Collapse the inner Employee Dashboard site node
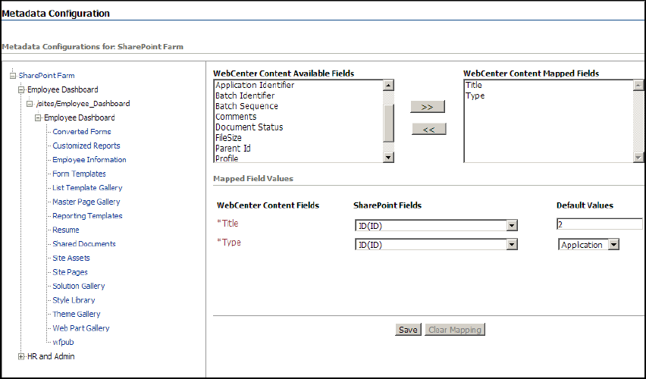 39,117
